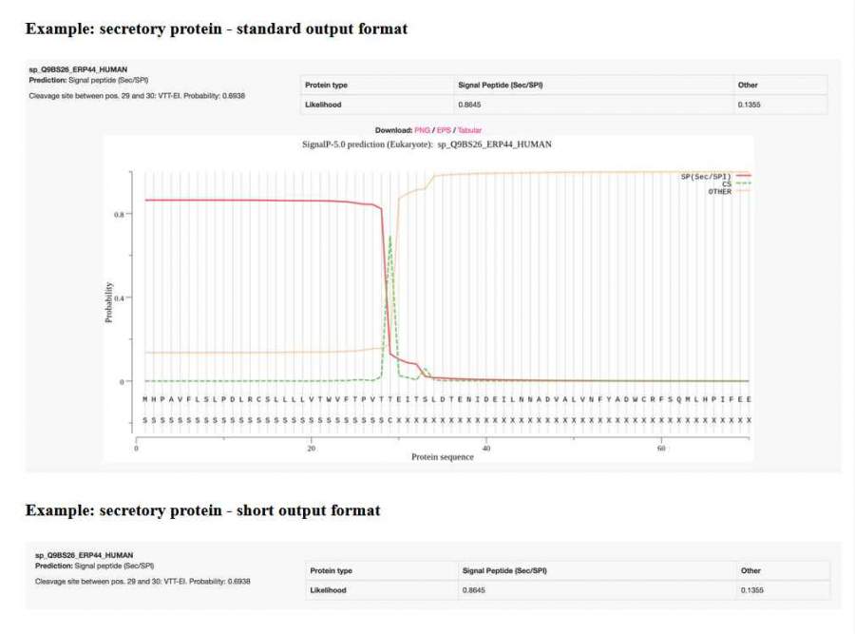Click the cleavage site text in the standard output section
Image resolution: width=855 pixels, height=634 pixels.
point(137,97)
